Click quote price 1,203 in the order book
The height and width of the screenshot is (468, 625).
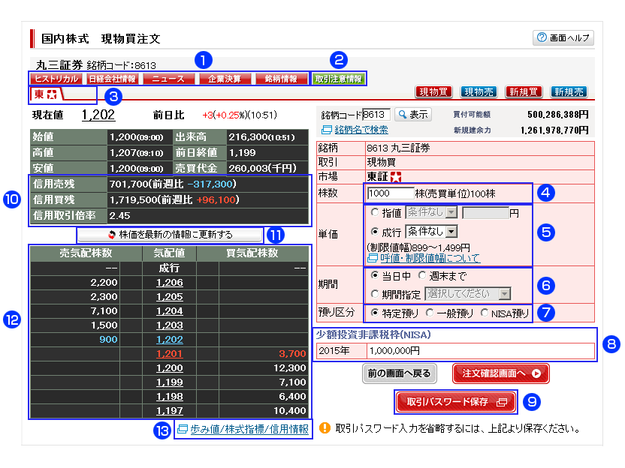coord(170,325)
